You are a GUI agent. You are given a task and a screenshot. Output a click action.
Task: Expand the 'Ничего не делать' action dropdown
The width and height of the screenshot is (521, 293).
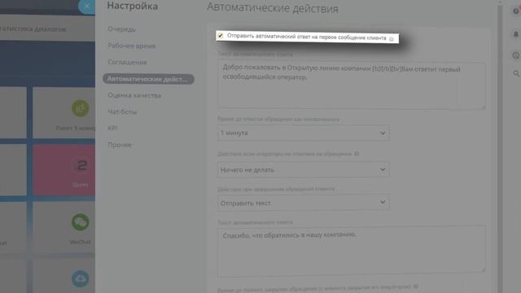pyautogui.click(x=303, y=169)
